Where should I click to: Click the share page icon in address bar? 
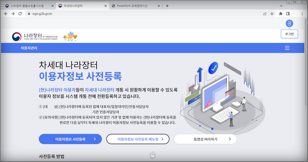(x=265, y=14)
